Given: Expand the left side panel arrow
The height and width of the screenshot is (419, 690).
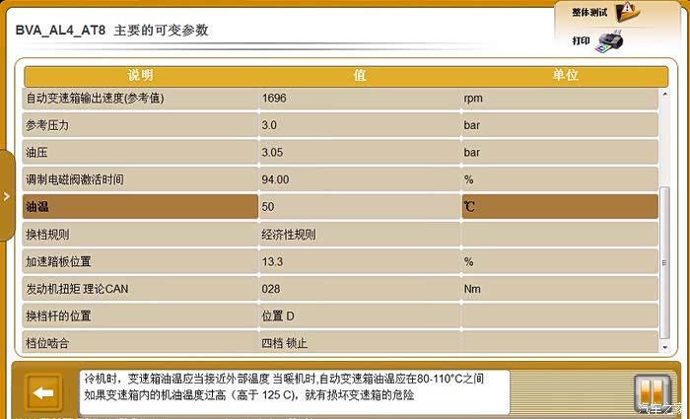Looking at the screenshot, I should 7,196.
